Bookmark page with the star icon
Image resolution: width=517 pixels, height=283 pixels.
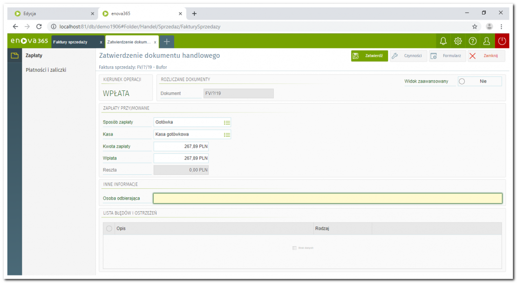click(x=475, y=27)
